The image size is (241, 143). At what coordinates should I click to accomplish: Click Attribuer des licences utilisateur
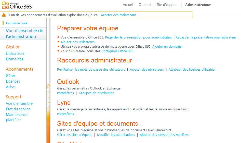pyautogui.click(x=192, y=70)
